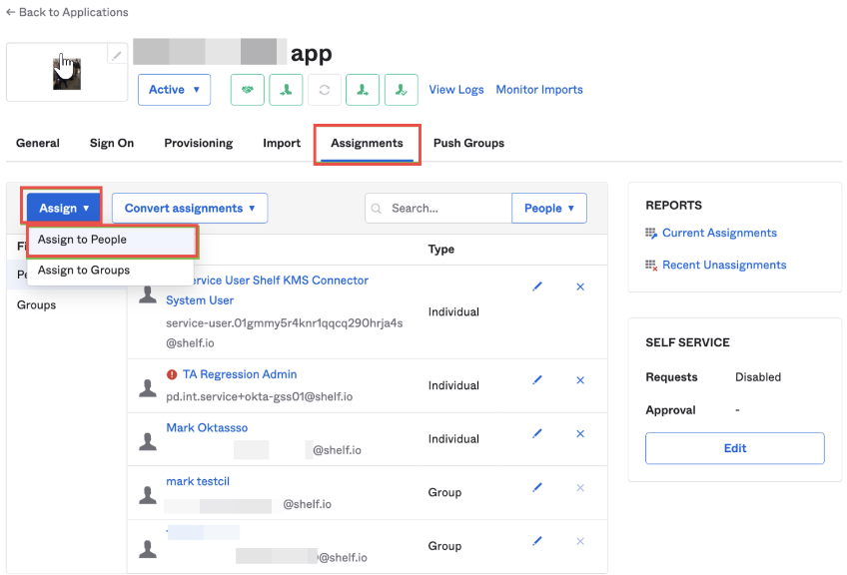Screen dimensions: 847x575
Task: Select pd.int.service+okta-gss01@shelf.io email text
Action: coord(260,397)
